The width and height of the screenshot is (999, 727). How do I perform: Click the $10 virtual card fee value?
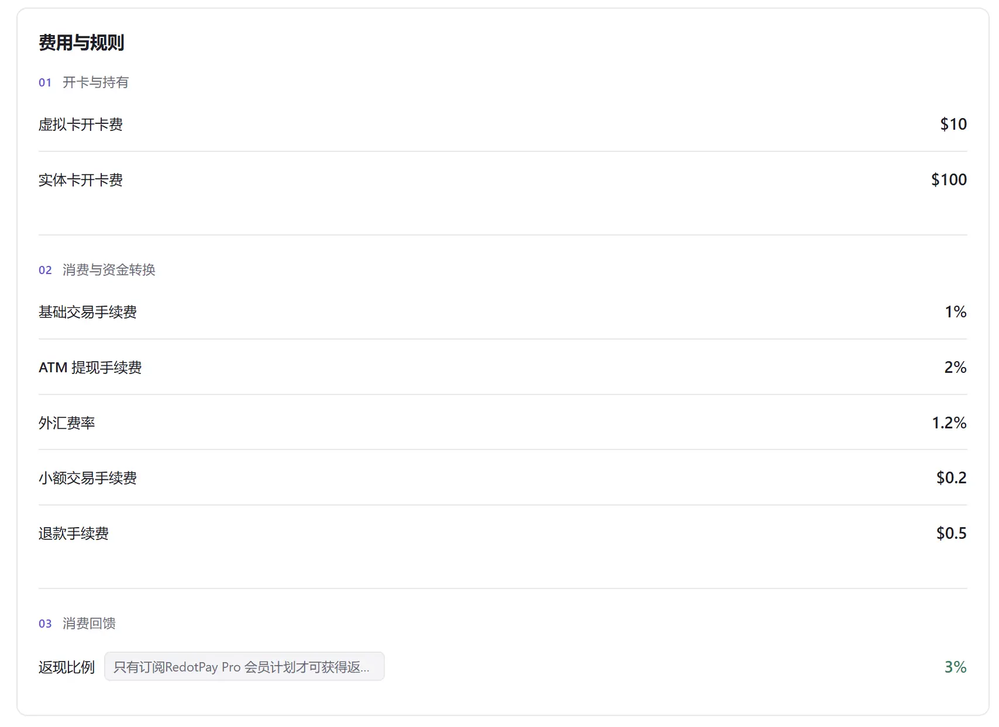[953, 124]
